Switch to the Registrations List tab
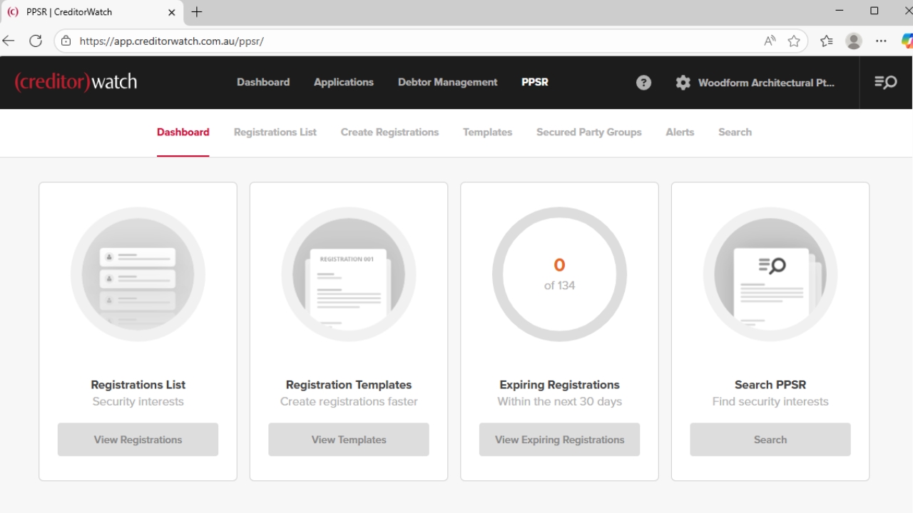913x513 pixels. (x=275, y=132)
